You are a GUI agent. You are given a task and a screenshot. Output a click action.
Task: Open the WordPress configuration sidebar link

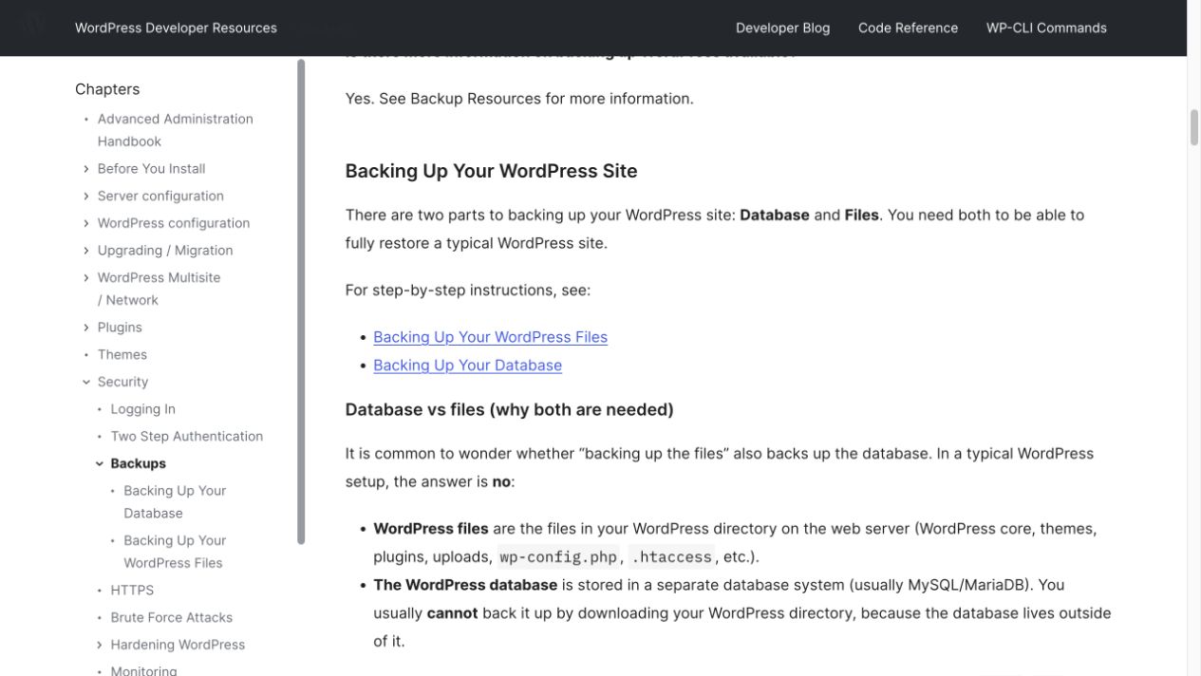[174, 223]
